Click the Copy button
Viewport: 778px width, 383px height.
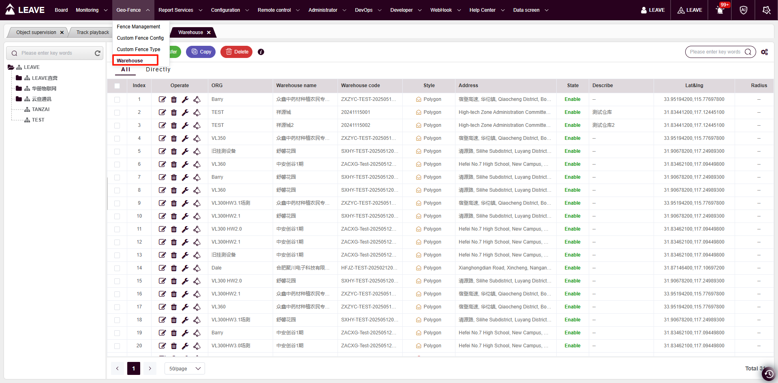(201, 52)
